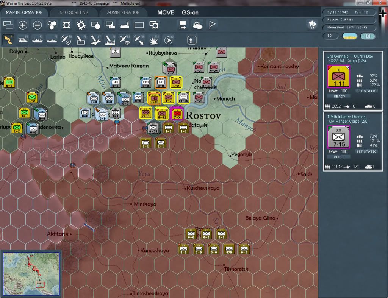Zoom in the map with plus icon
Image resolution: width=388 pixels, height=298 pixels.
click(23, 25)
